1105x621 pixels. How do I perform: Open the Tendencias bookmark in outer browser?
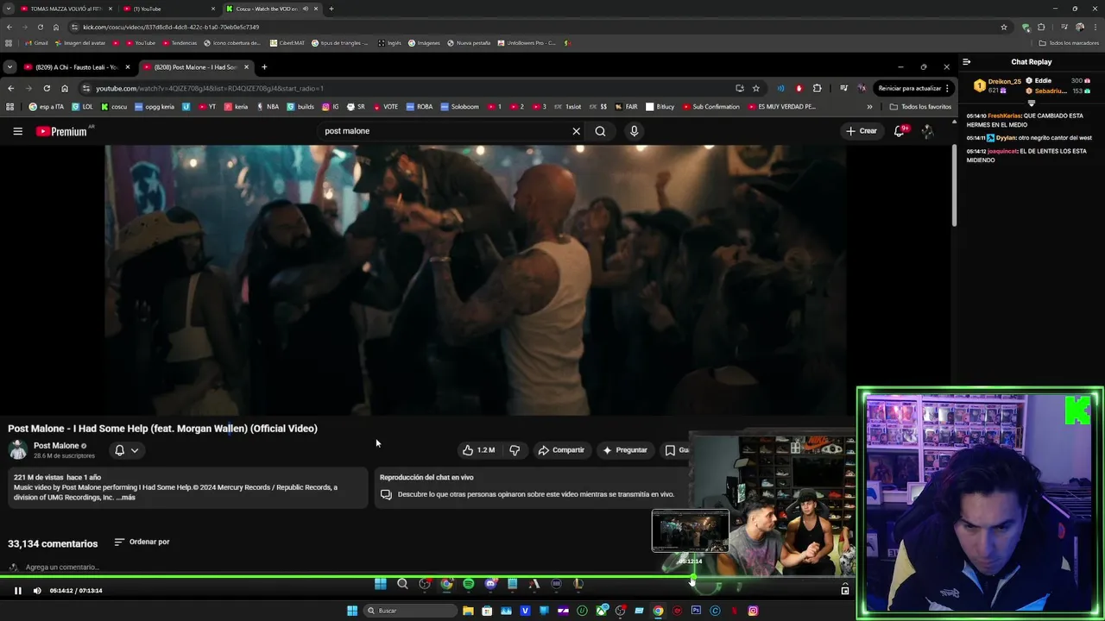click(x=180, y=42)
